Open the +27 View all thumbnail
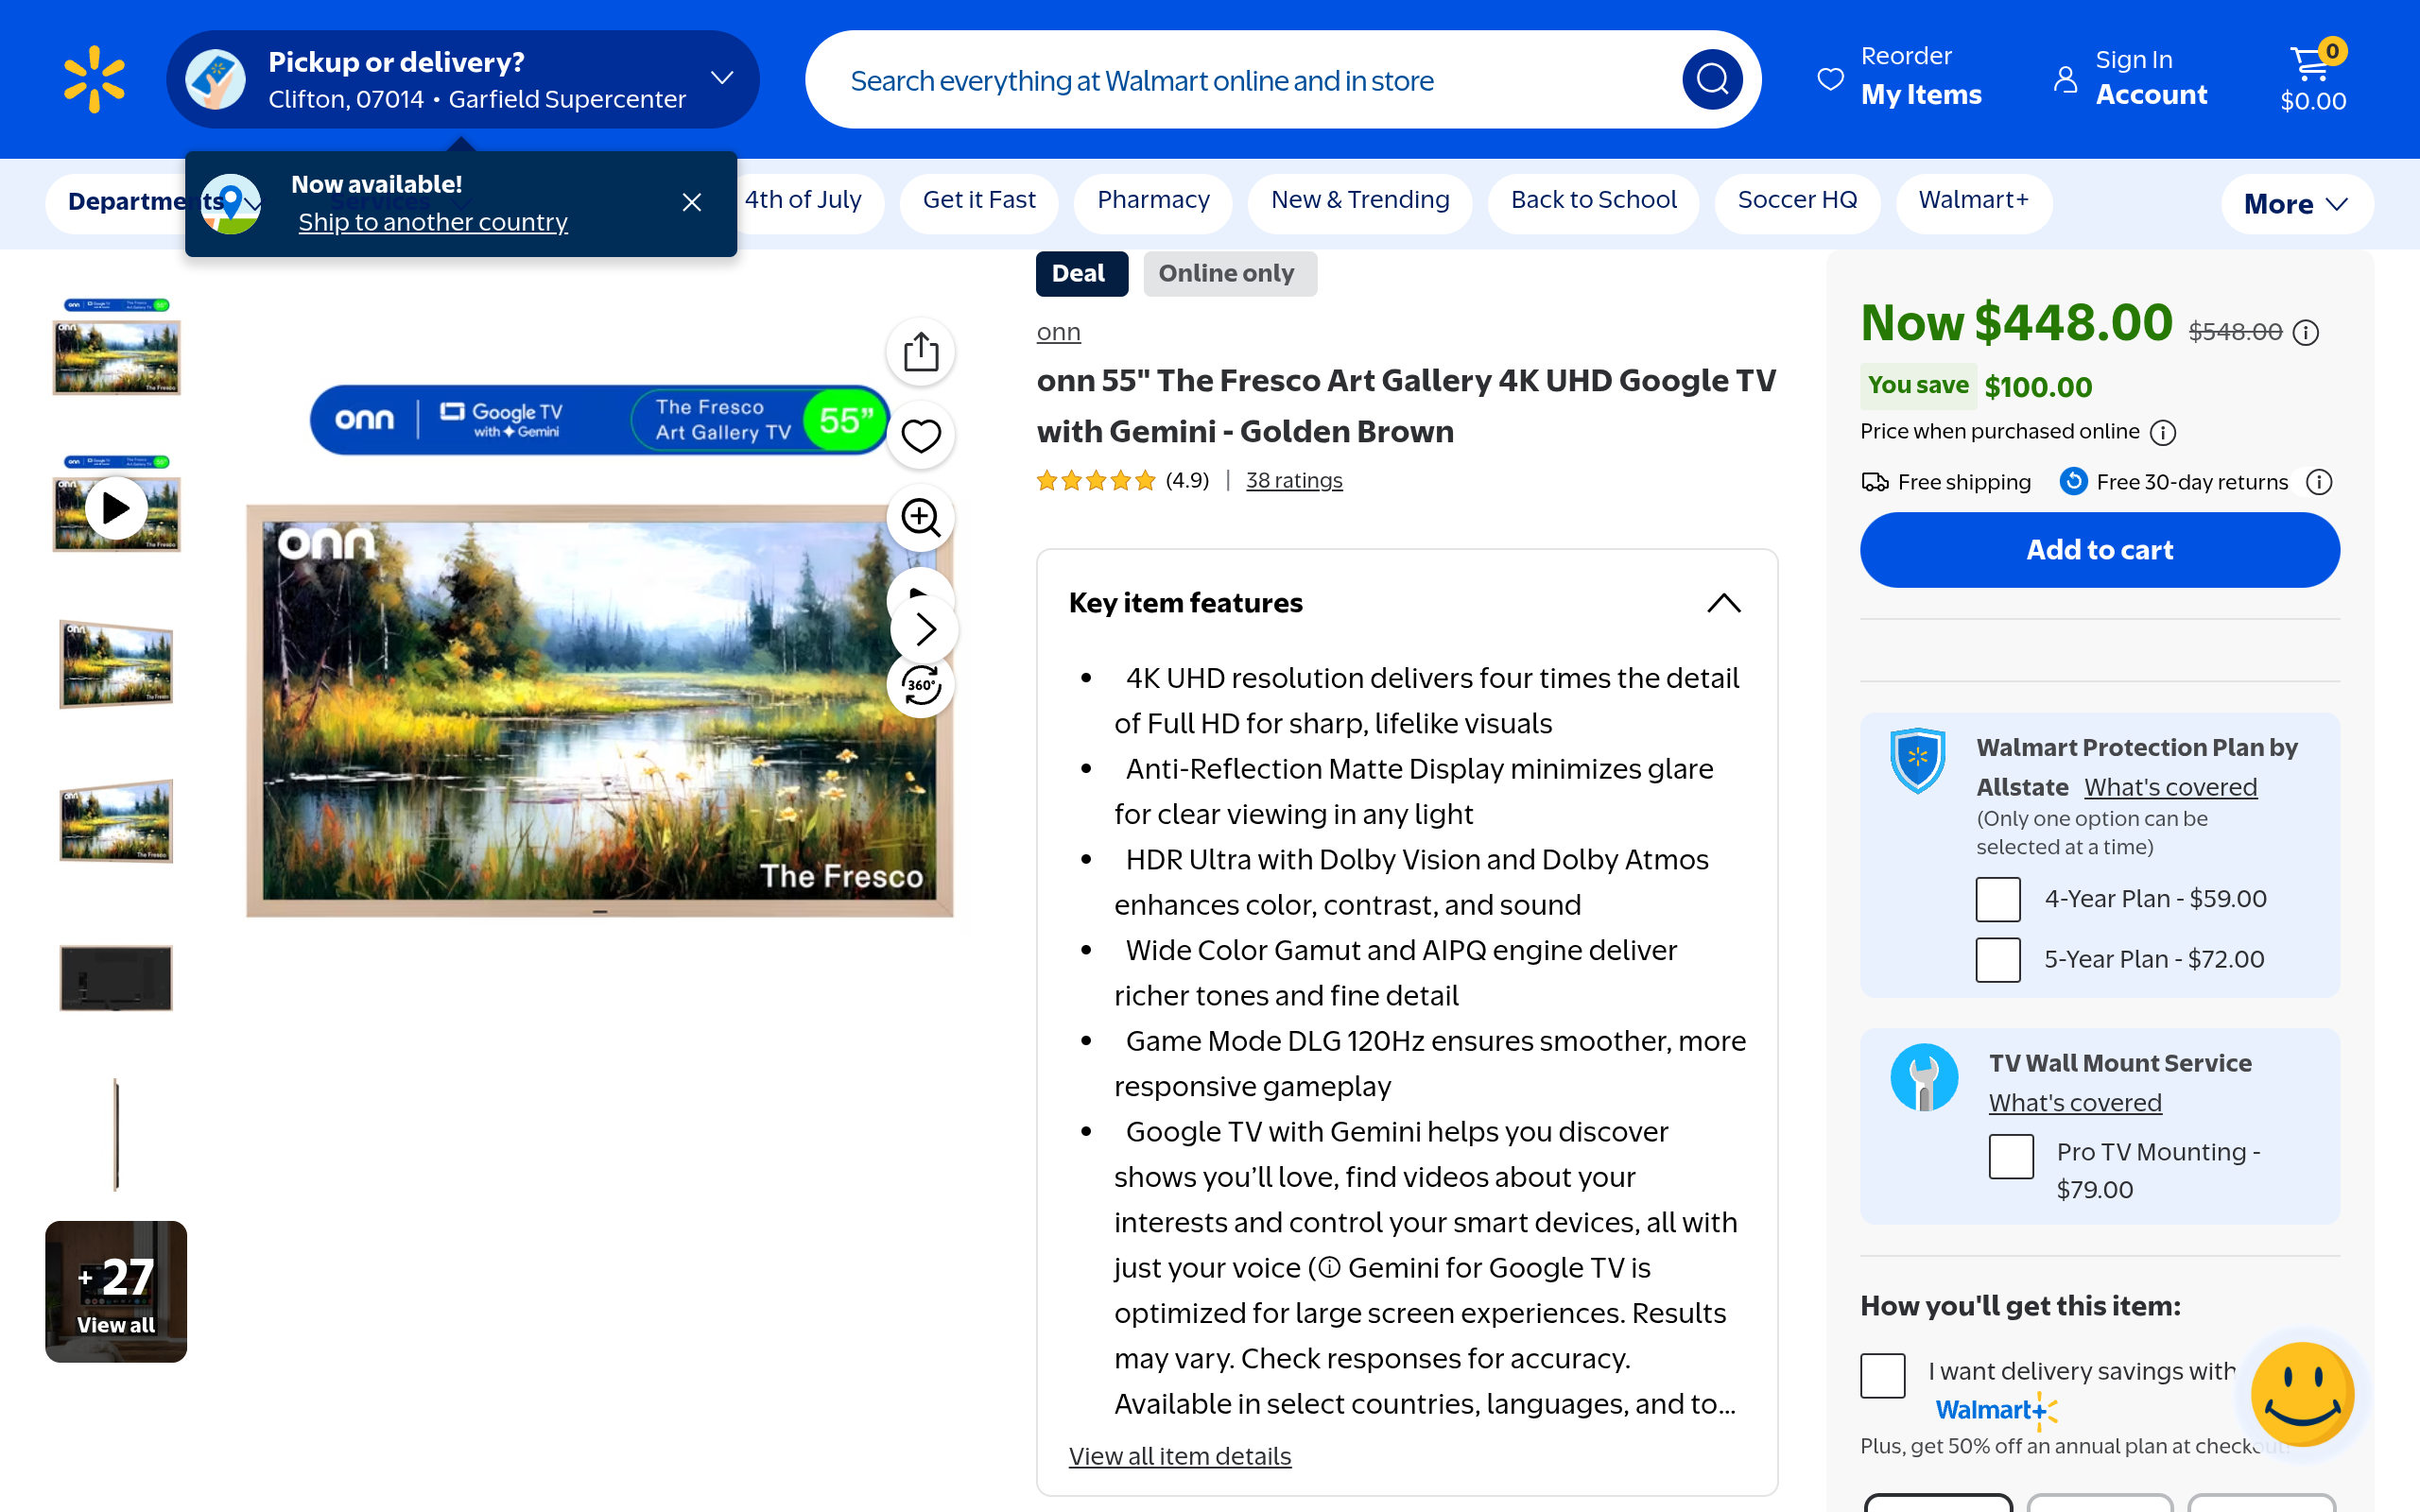2420x1512 pixels. tap(116, 1292)
